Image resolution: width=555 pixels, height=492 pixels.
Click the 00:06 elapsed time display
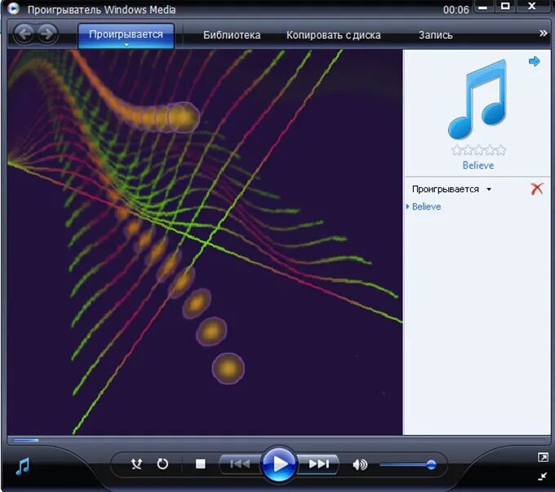tap(456, 10)
